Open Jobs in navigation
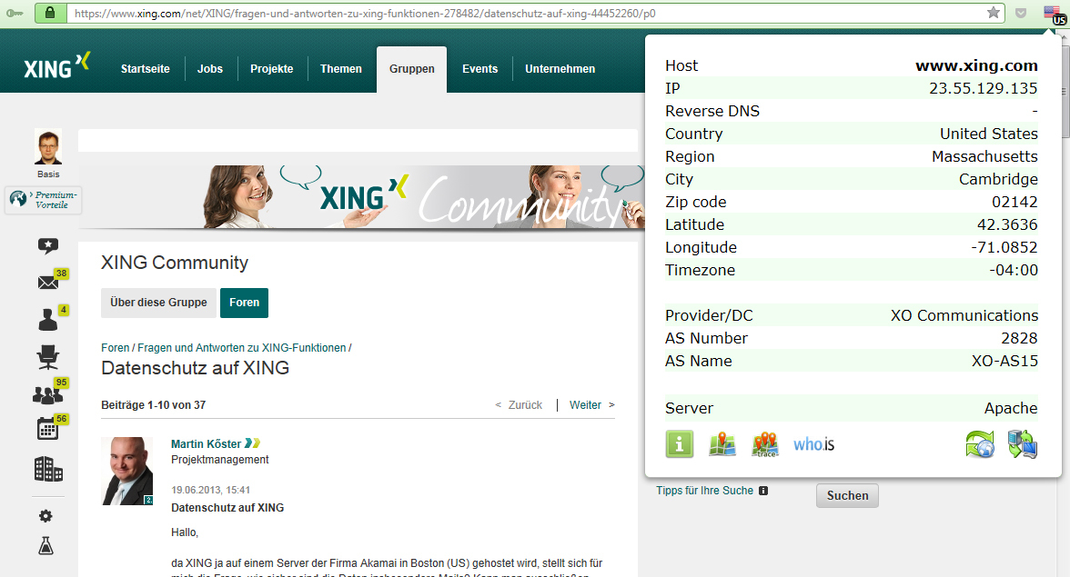Image resolution: width=1070 pixels, height=577 pixels. coord(210,69)
